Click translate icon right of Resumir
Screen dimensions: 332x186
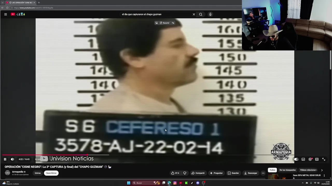click(173, 23)
